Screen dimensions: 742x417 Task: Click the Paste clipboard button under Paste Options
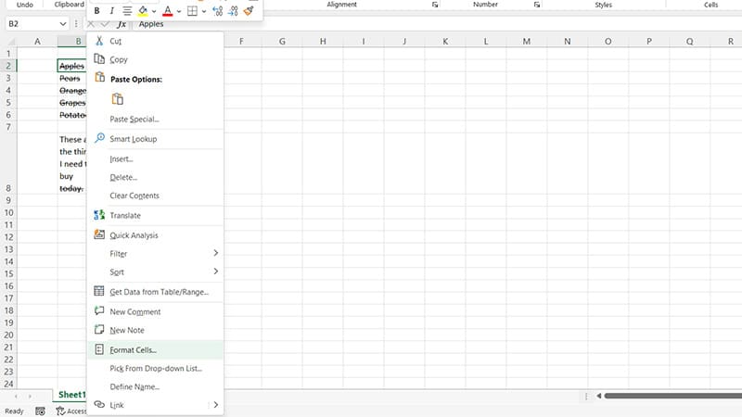click(x=118, y=99)
